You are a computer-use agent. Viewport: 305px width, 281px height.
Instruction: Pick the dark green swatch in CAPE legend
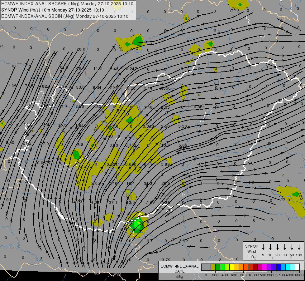[x=218, y=267]
